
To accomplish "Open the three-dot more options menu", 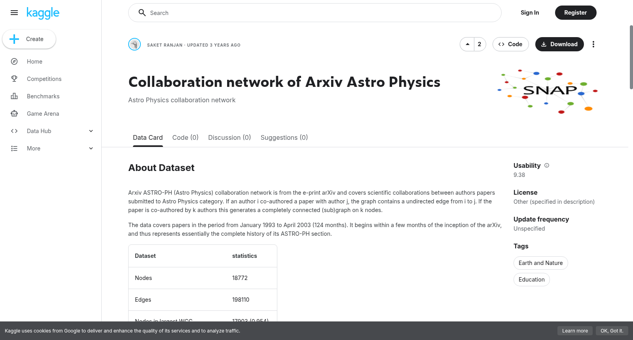I will [x=593, y=44].
